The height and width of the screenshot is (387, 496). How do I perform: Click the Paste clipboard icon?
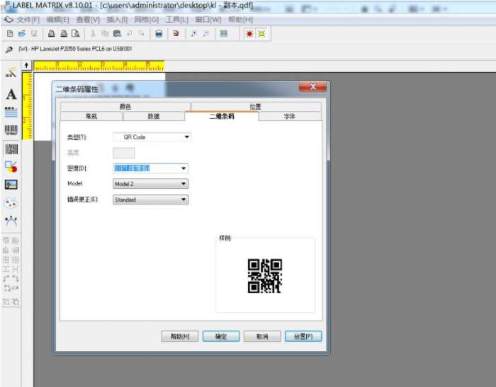click(x=117, y=33)
